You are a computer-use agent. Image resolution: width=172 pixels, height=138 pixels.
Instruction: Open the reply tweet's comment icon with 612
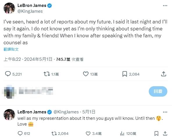pyautogui.click(x=20, y=133)
